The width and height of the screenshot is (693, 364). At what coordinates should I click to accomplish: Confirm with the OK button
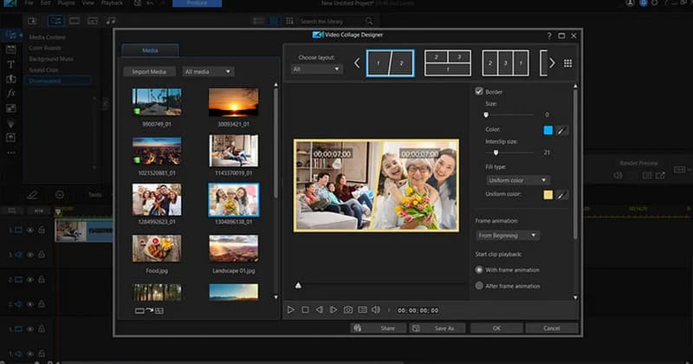coord(496,328)
